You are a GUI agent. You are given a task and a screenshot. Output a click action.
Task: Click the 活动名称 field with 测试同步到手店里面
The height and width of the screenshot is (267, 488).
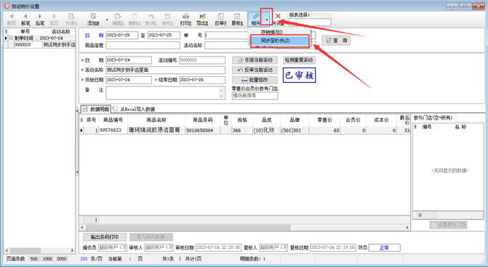(165, 70)
